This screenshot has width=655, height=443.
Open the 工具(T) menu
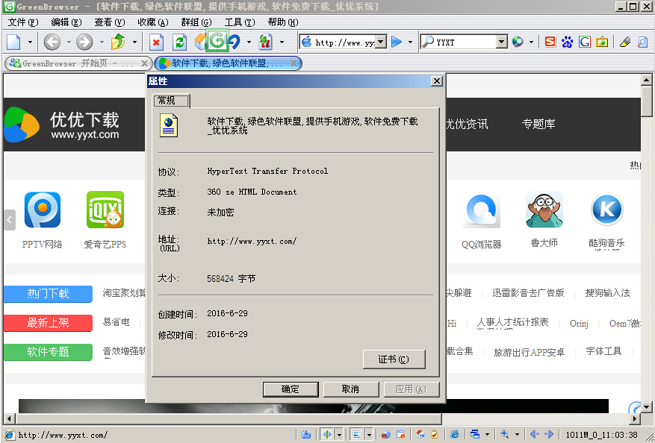(x=240, y=22)
